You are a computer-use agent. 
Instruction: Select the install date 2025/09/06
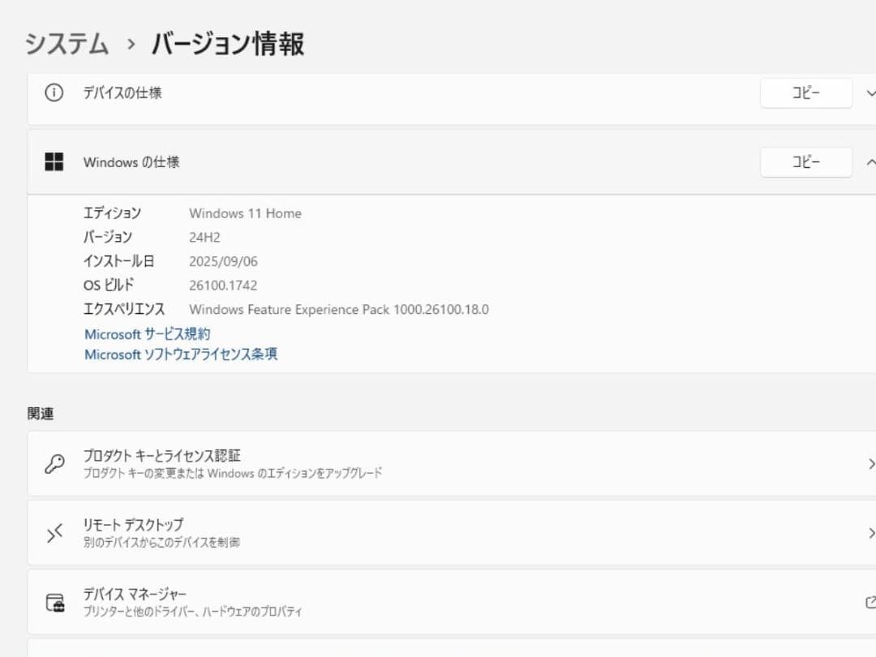point(224,261)
